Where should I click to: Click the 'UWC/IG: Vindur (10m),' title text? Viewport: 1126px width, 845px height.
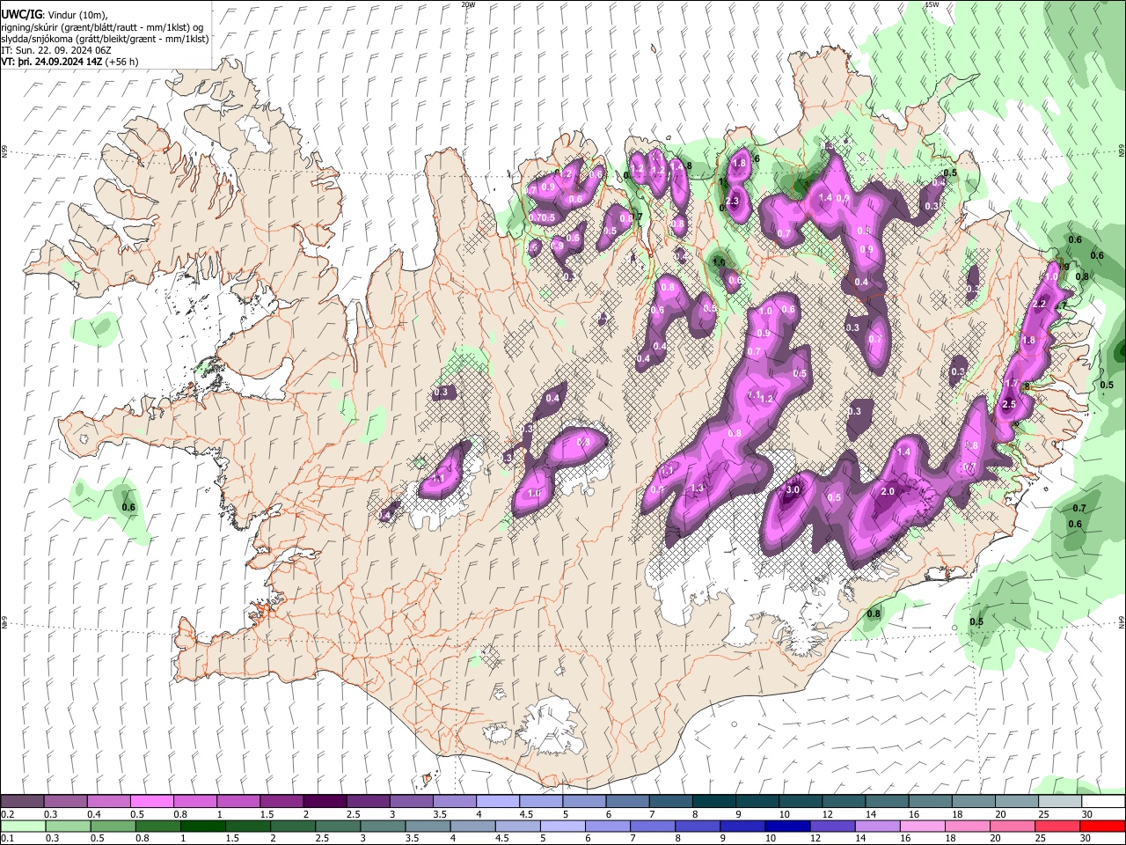tap(53, 15)
